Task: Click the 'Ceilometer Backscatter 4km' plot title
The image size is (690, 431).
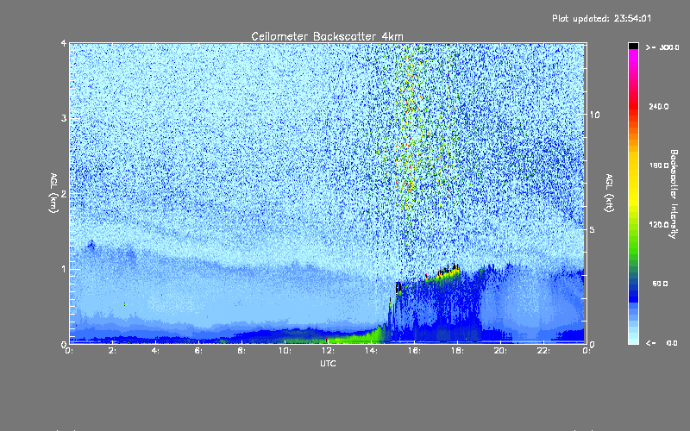Action: 327,36
